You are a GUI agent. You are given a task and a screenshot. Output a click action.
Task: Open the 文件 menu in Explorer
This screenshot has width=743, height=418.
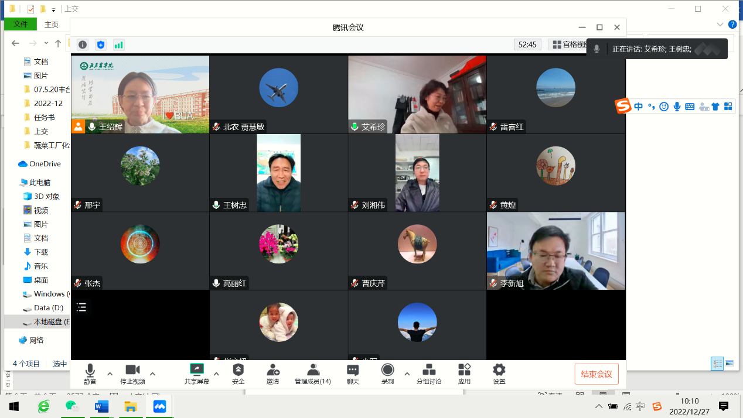tap(21, 25)
